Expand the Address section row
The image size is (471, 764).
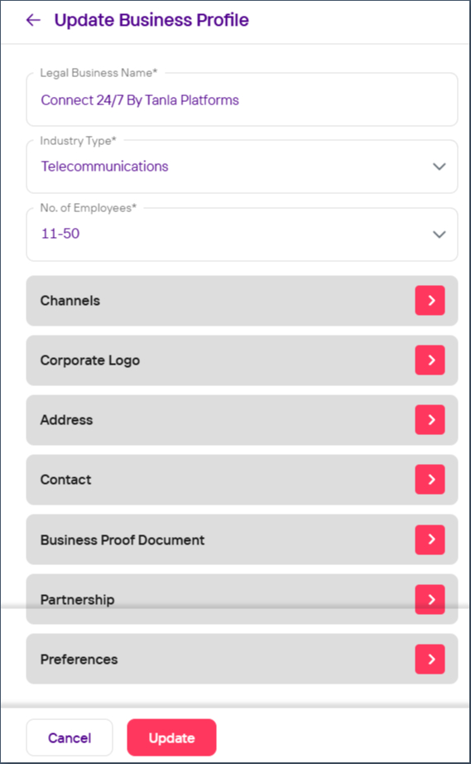click(x=242, y=419)
